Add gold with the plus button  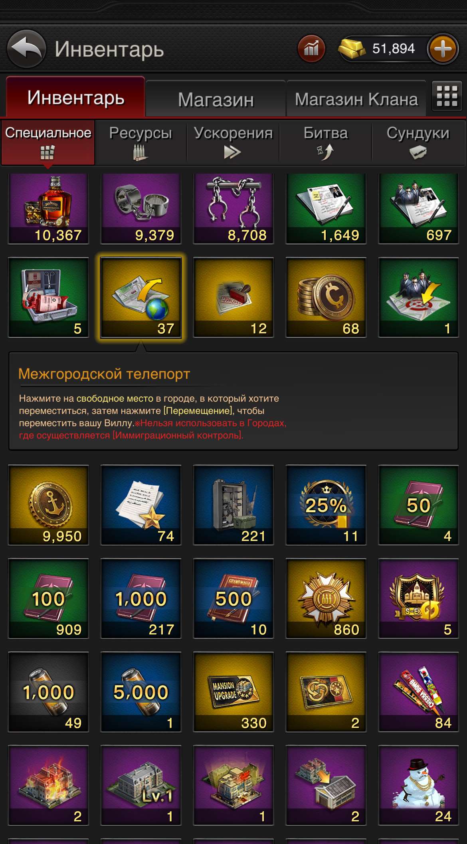[x=443, y=49]
